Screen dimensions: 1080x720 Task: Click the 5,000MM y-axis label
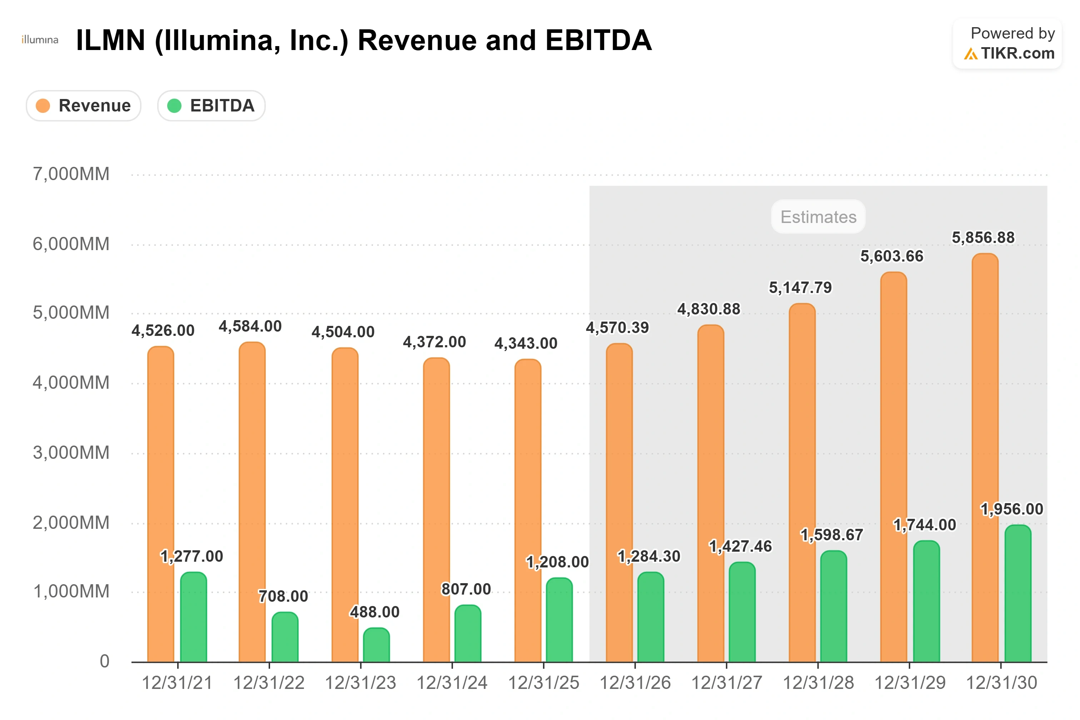click(71, 313)
